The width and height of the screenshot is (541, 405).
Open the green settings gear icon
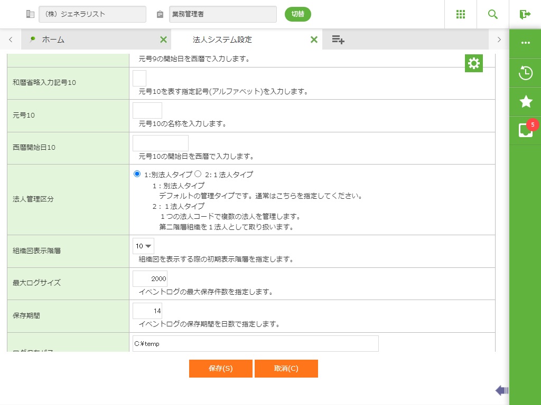[474, 63]
